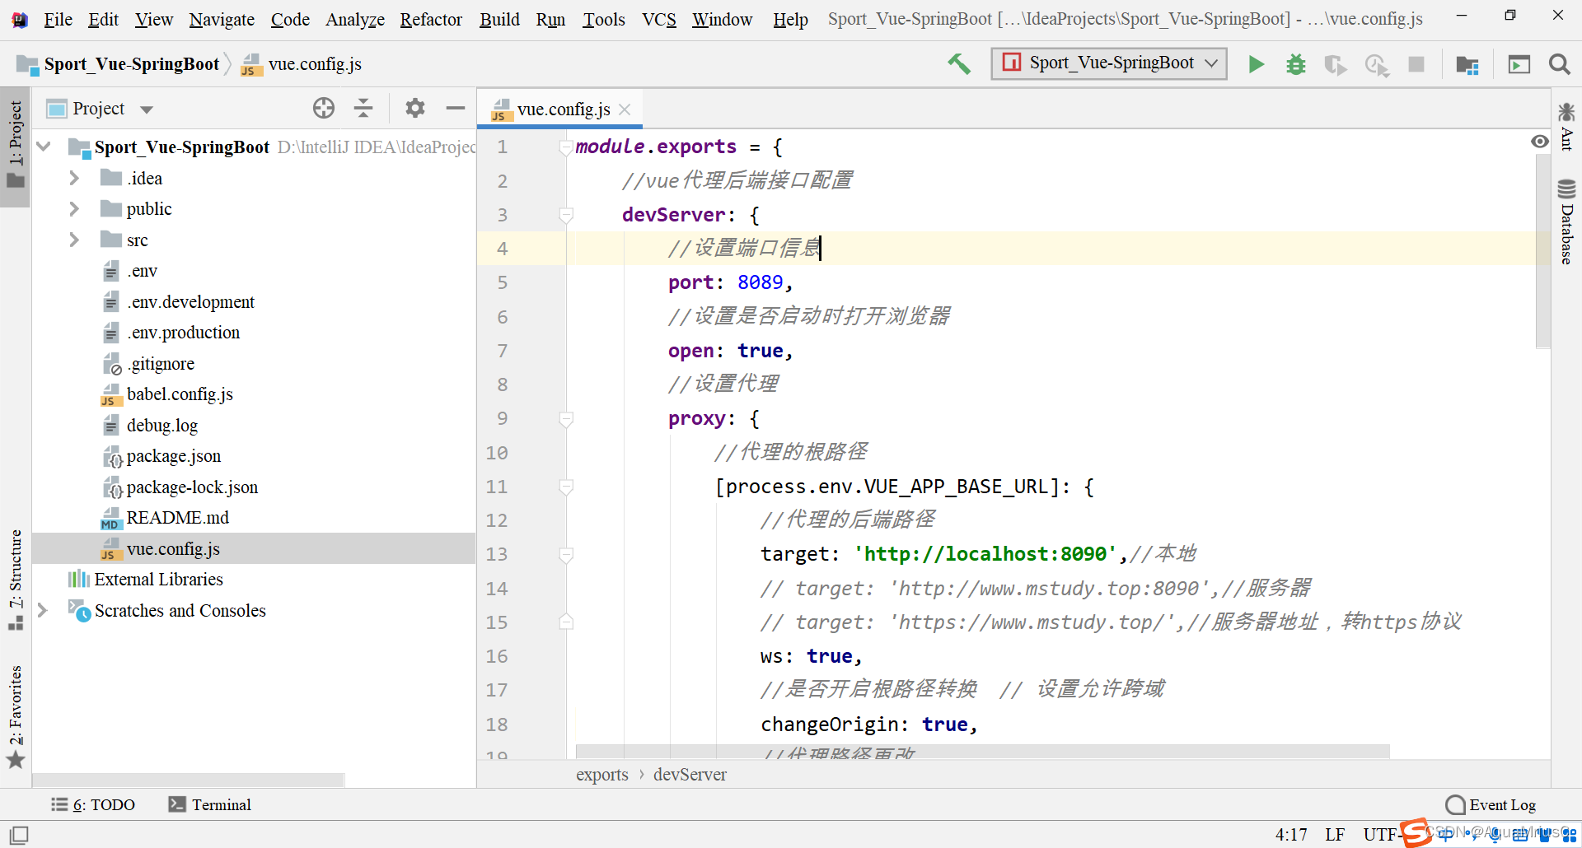
Task: Hide the Project tool window
Action: tap(455, 108)
